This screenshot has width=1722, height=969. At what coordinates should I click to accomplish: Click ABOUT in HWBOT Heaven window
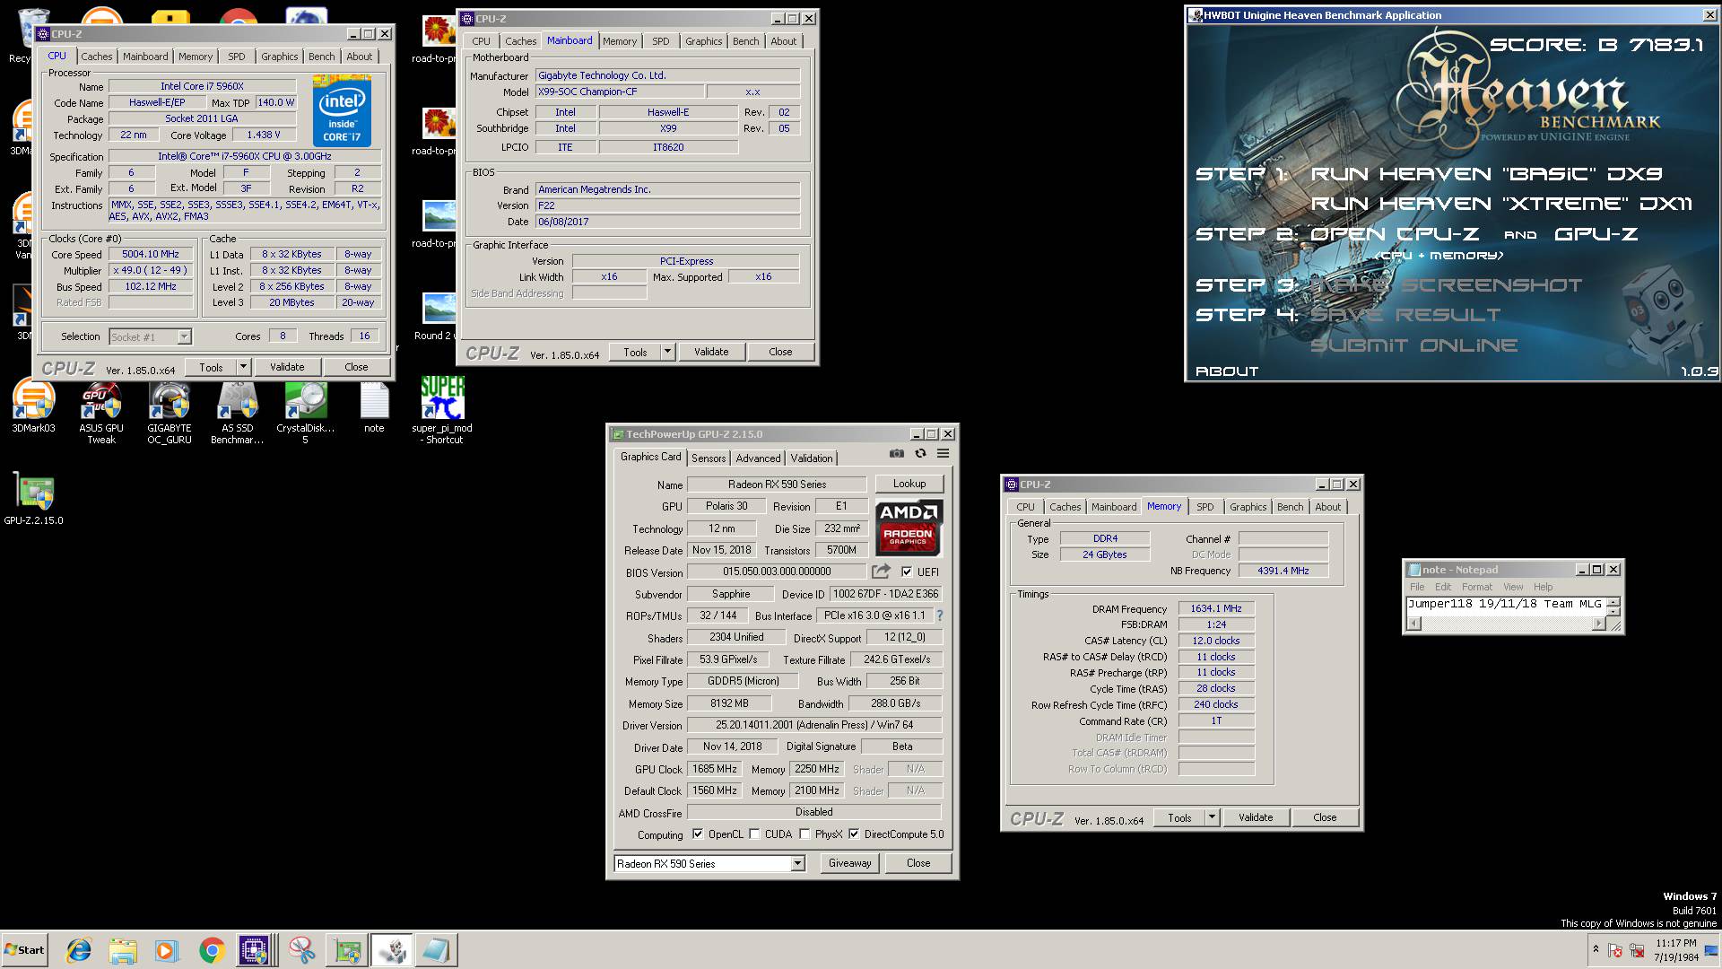(x=1227, y=371)
